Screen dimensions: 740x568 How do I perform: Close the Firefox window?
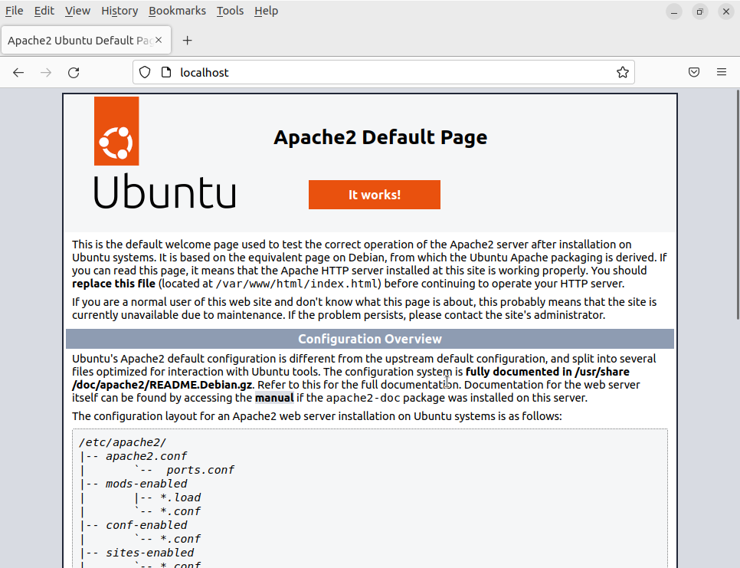(x=726, y=11)
